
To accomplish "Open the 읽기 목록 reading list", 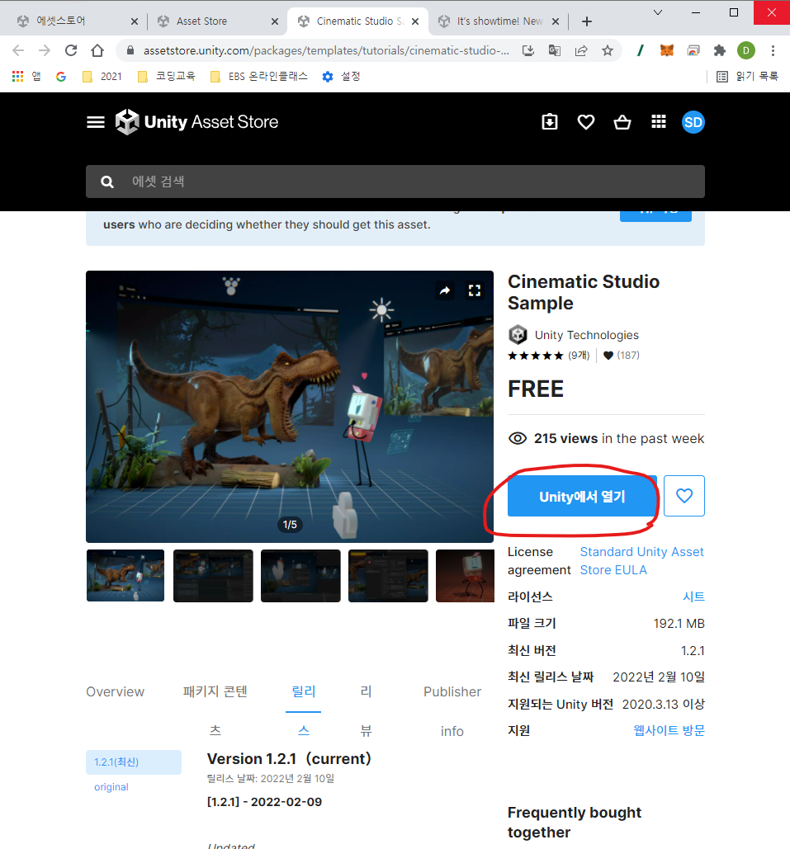I will [x=747, y=77].
